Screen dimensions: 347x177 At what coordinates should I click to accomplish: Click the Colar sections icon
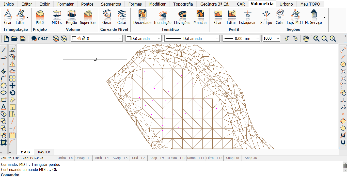pos(280,17)
